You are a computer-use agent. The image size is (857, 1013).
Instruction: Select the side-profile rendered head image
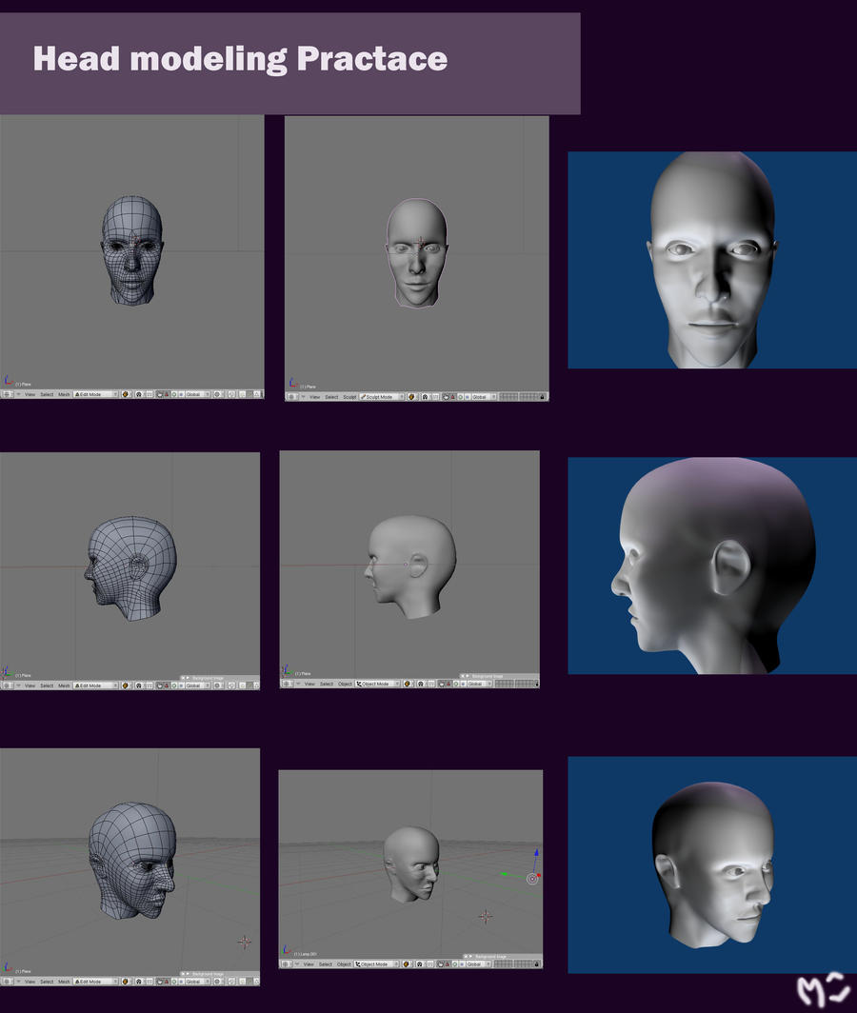712,566
